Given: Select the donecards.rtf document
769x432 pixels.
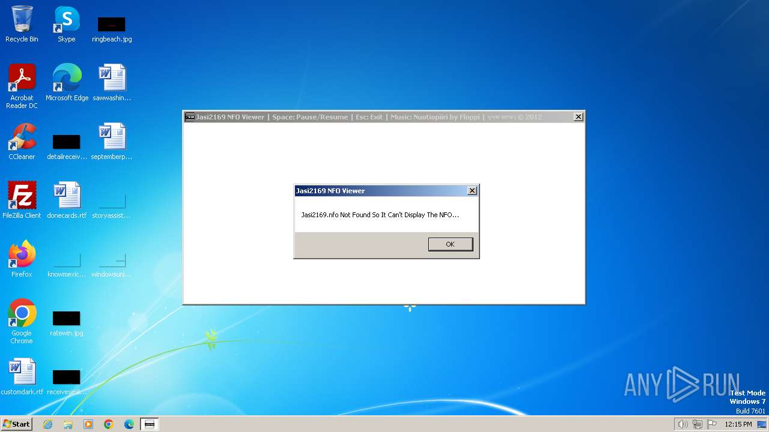Looking at the screenshot, I should pyautogui.click(x=67, y=200).
